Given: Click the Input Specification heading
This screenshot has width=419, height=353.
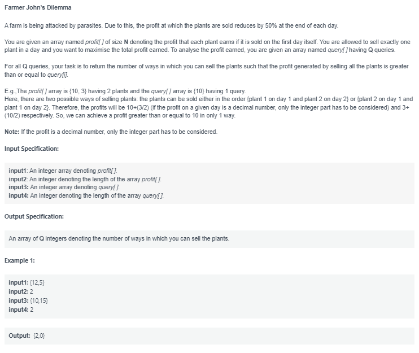Looking at the screenshot, I should 32,149.
